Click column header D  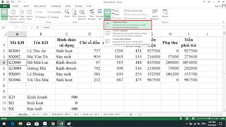point(90,34)
